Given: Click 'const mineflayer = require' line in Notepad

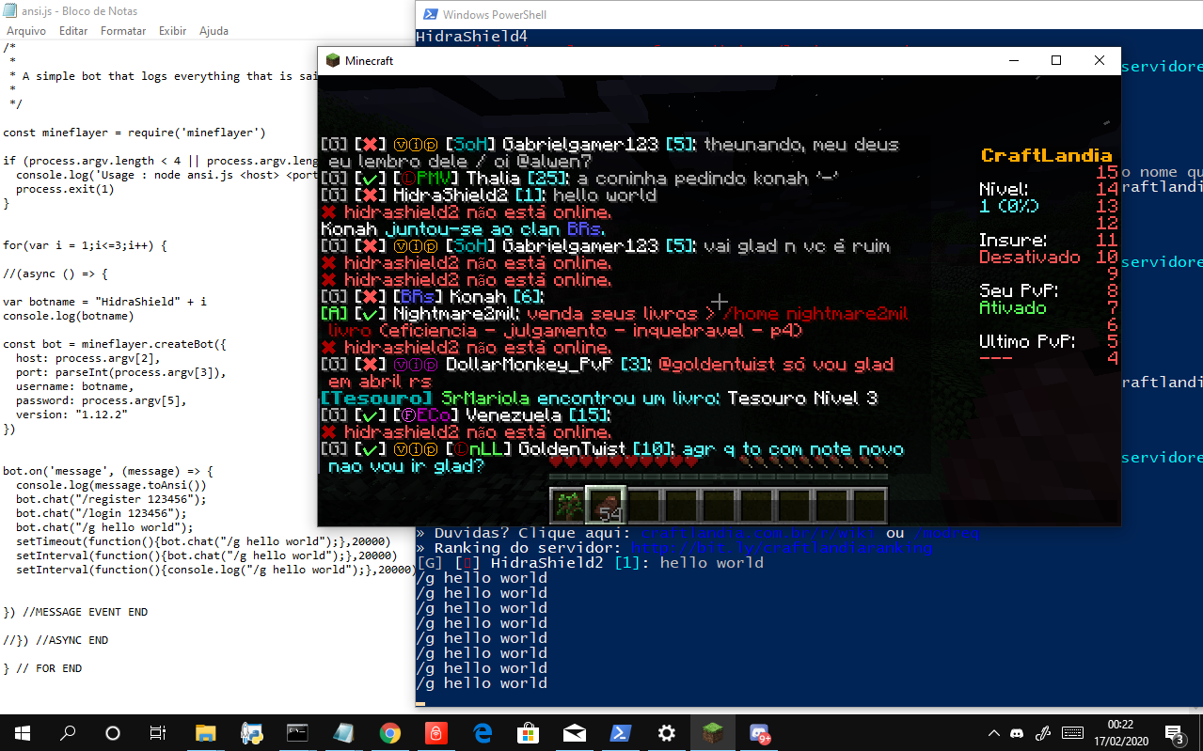Looking at the screenshot, I should [134, 133].
